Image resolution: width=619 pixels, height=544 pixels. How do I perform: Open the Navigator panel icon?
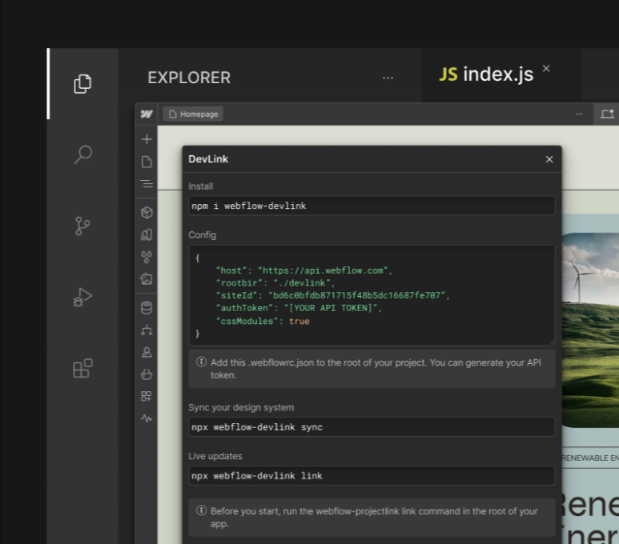tap(147, 184)
